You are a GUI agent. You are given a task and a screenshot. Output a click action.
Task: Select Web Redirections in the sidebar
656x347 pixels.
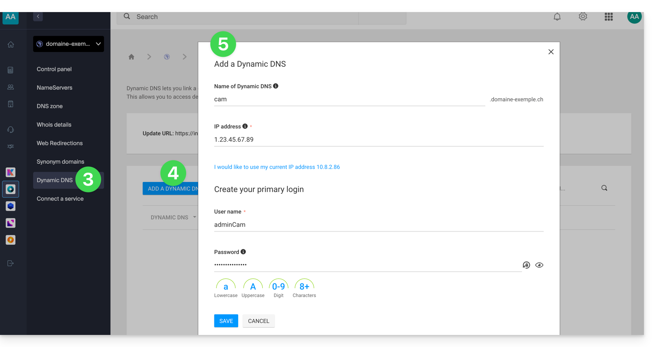60,143
